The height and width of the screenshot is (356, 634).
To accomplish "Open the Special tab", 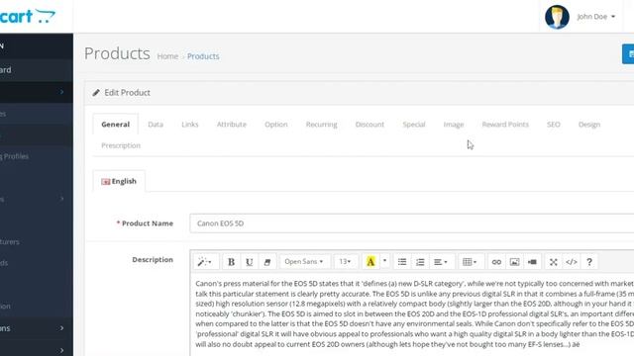I will click(414, 125).
